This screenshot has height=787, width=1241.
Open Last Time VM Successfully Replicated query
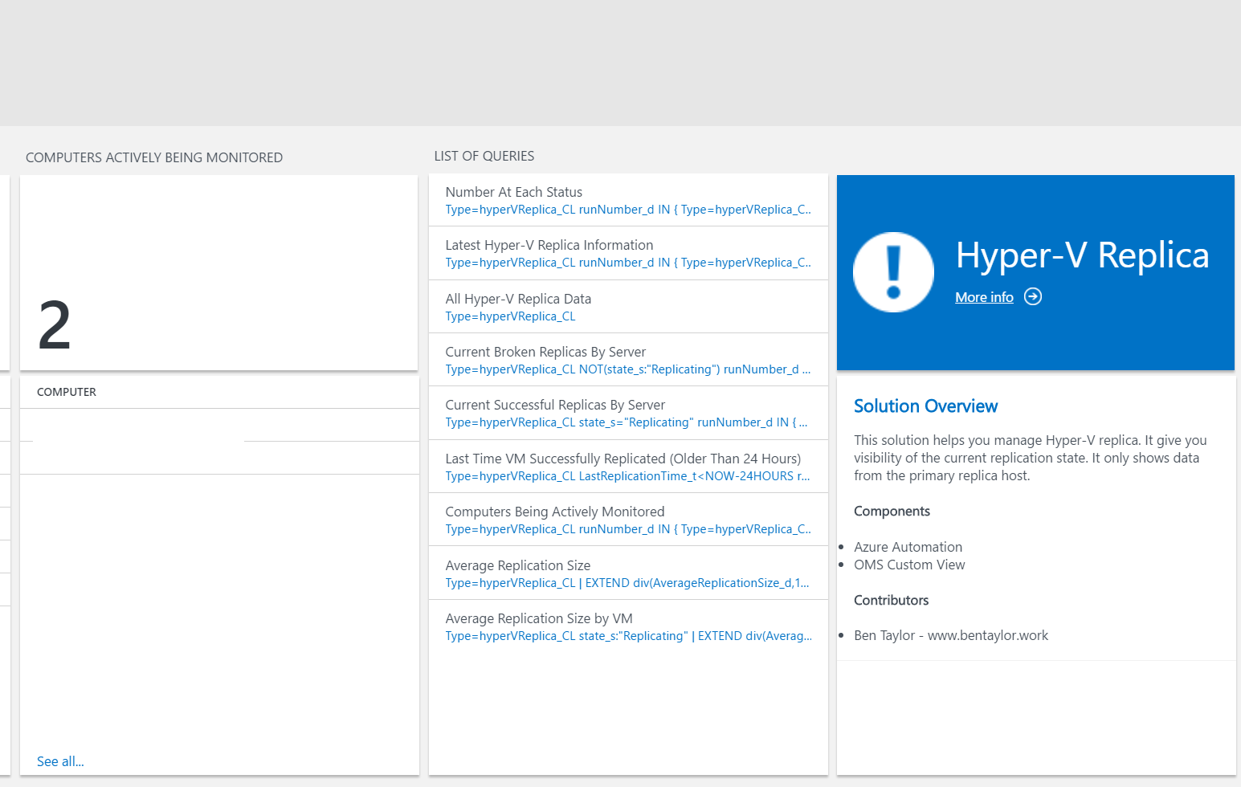point(628,467)
